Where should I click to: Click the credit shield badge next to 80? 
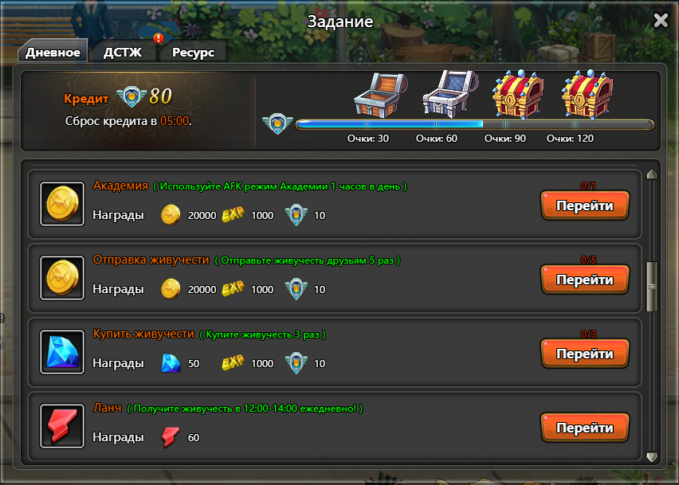pos(131,96)
